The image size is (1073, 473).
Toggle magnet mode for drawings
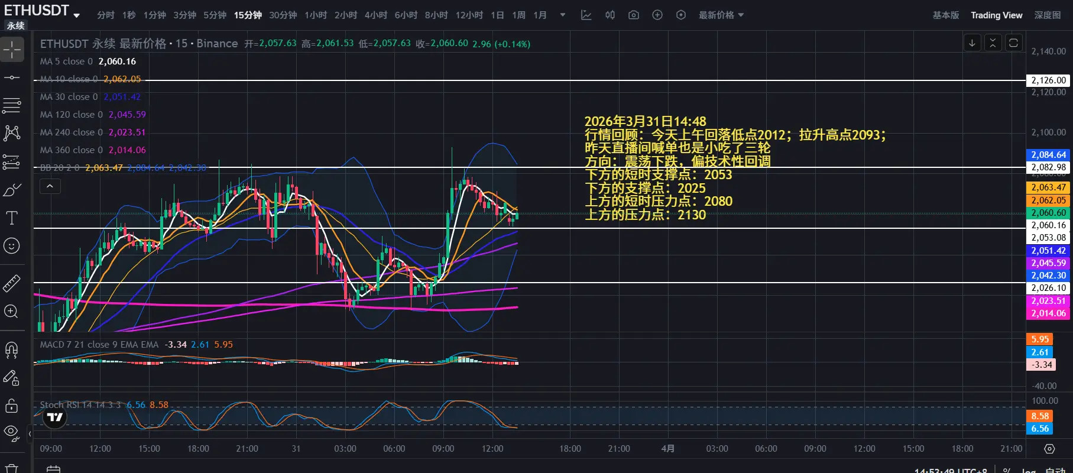[12, 350]
